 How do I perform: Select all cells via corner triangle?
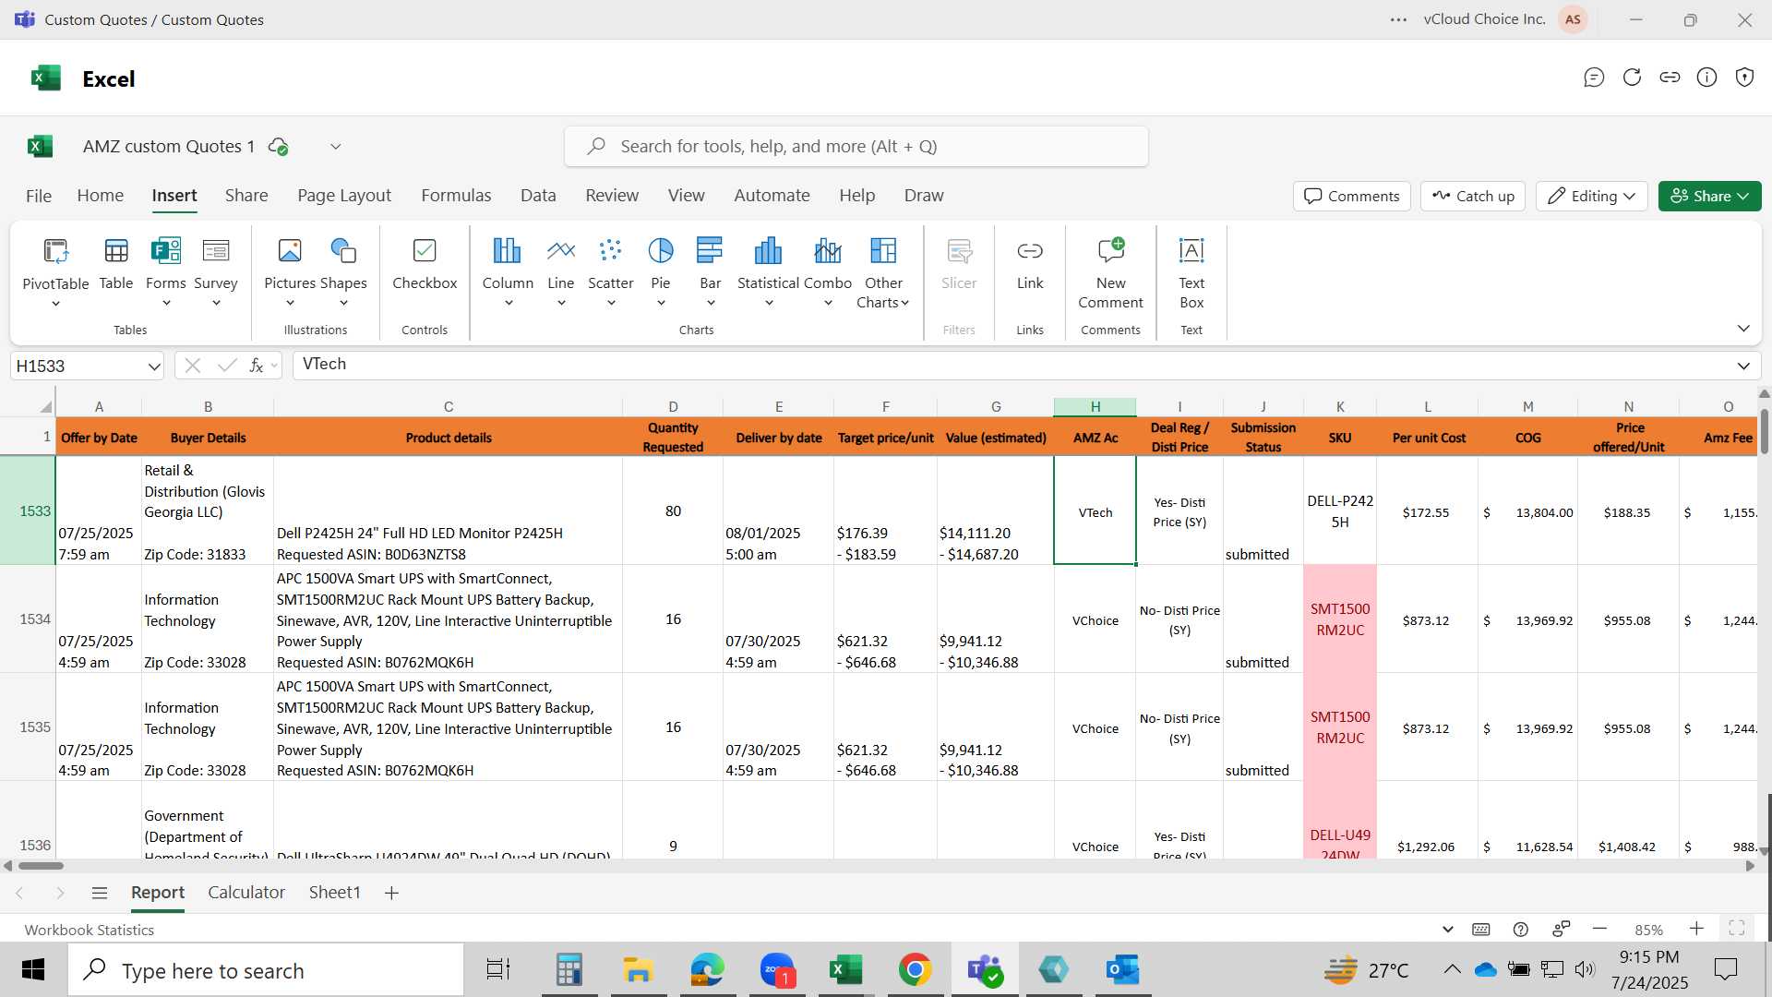coord(45,406)
